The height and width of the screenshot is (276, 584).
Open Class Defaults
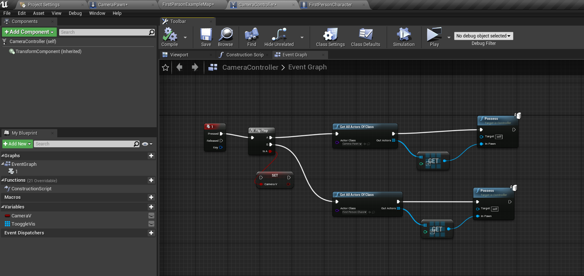pos(366,37)
